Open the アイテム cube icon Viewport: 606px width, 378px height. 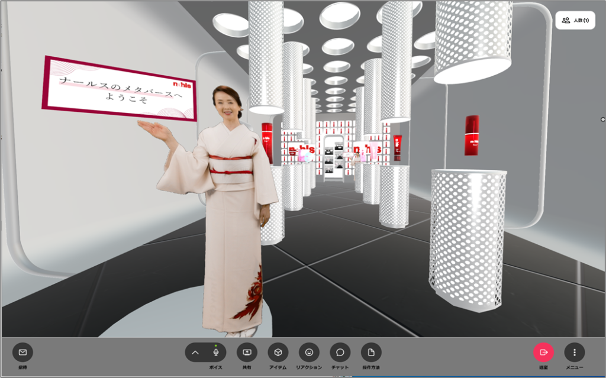tap(278, 353)
